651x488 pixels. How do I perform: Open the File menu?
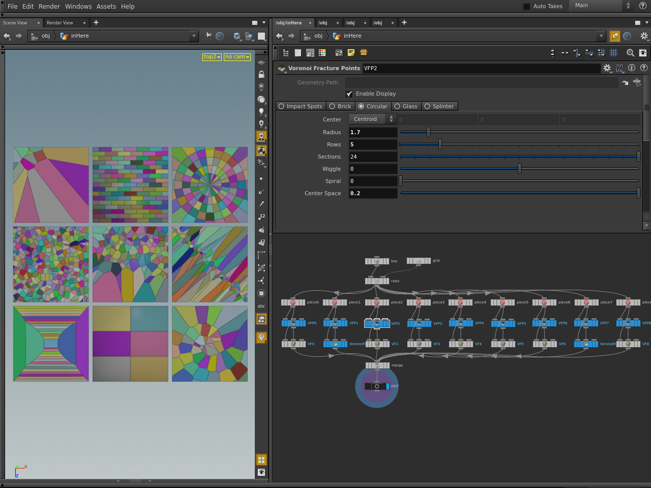[12, 6]
